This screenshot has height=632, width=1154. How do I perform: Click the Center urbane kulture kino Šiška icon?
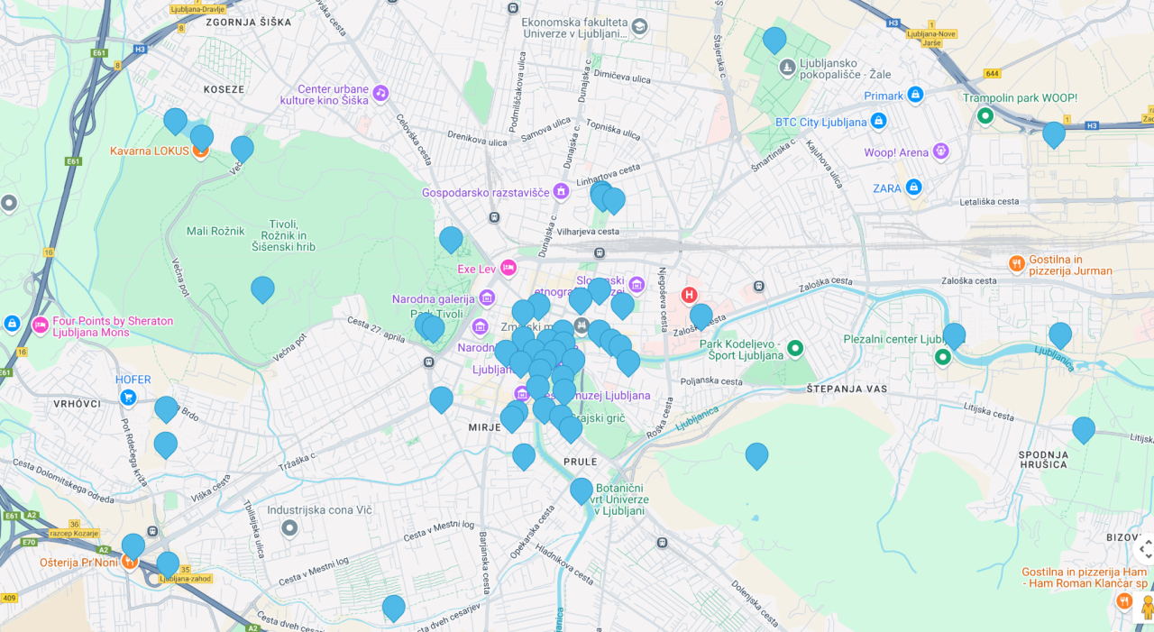click(380, 93)
